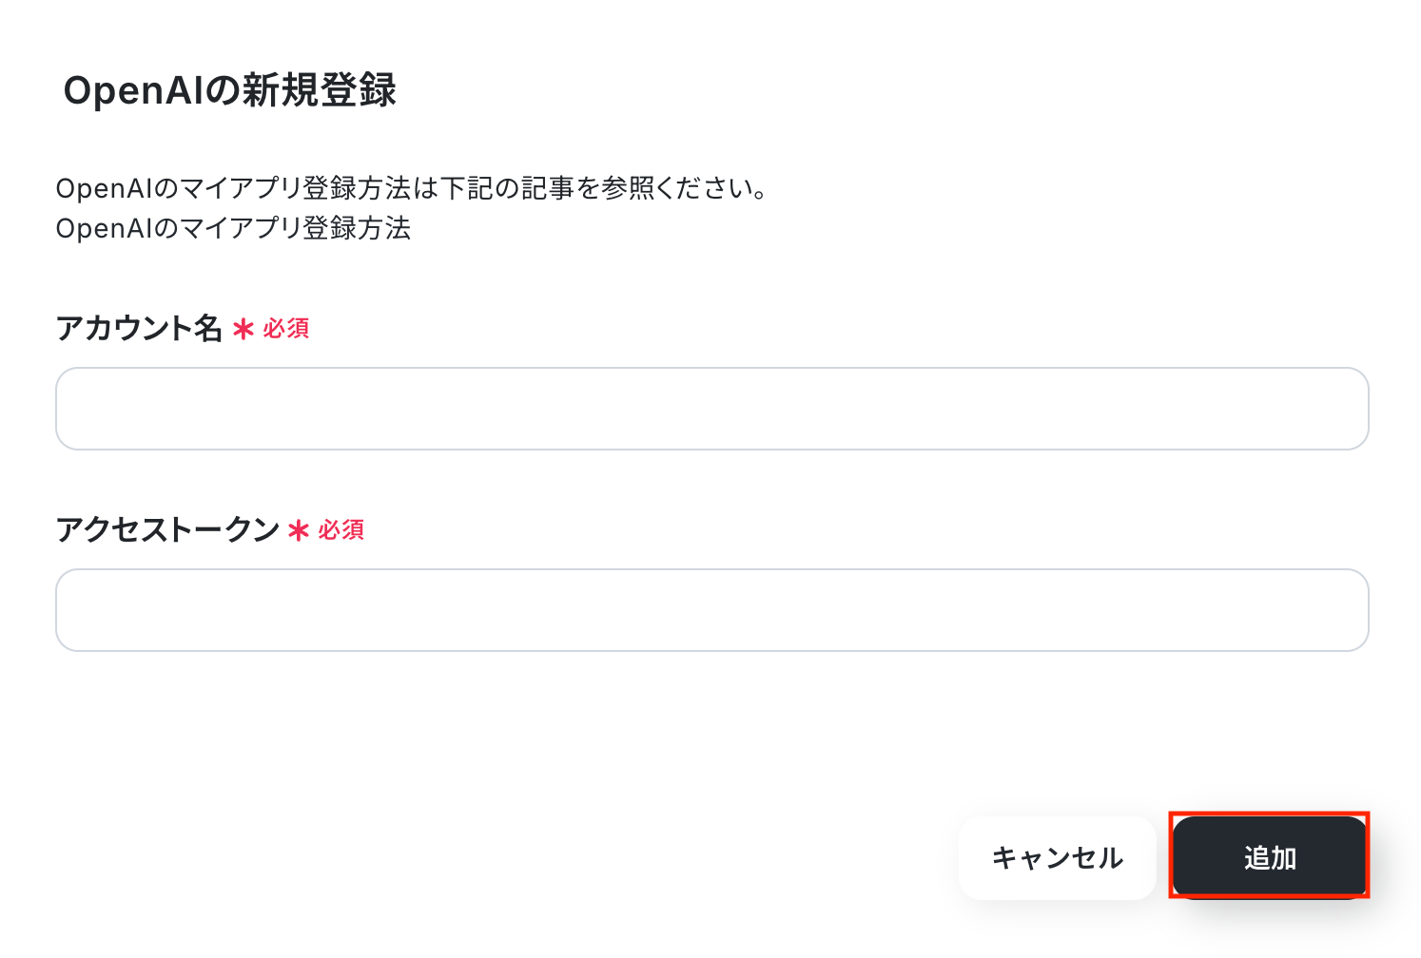Click the 必須 marker next to アクセストークン
Screen dimensions: 1421x958
pyautogui.click(x=341, y=530)
